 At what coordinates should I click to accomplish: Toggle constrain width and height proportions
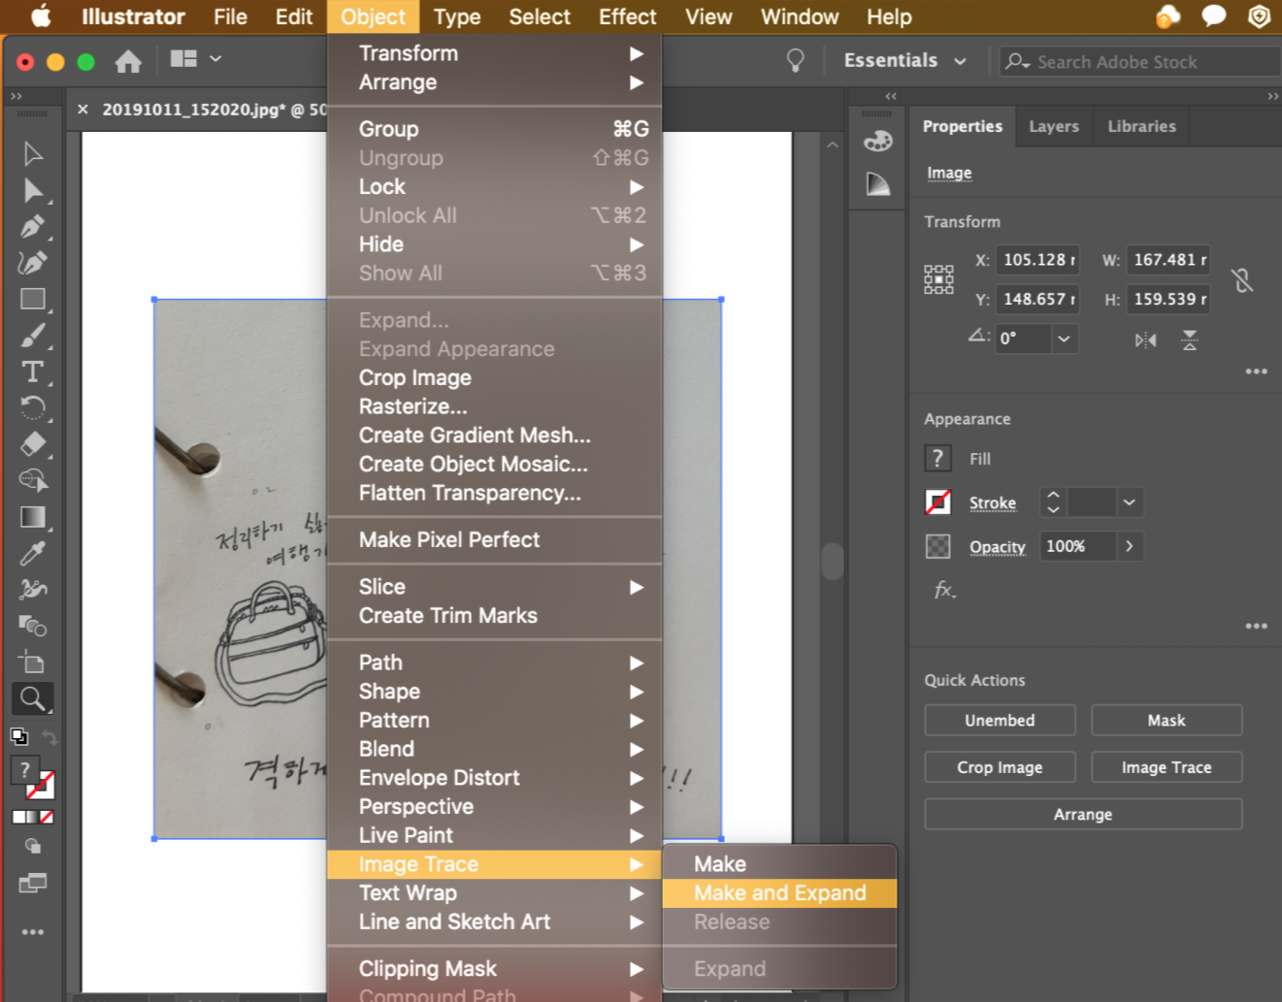coord(1242,280)
